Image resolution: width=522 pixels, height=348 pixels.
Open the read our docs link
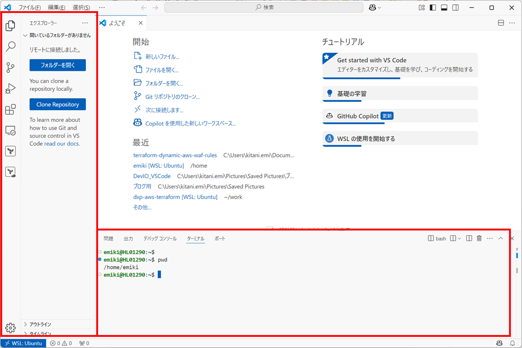click(x=62, y=144)
